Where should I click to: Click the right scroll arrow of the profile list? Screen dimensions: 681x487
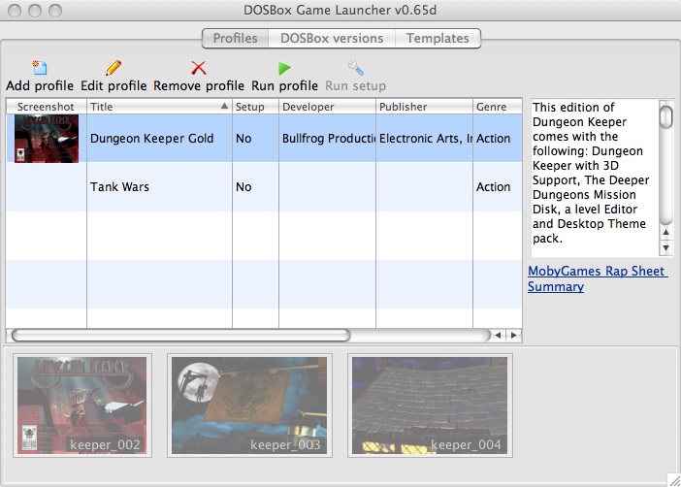pos(513,336)
